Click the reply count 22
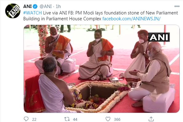 pos(34,120)
